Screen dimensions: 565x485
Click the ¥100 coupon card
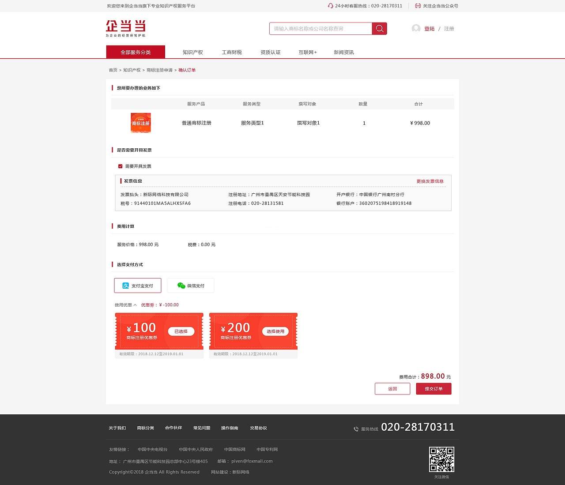[x=159, y=335]
